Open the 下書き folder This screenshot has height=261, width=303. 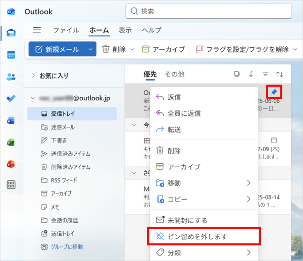click(54, 141)
